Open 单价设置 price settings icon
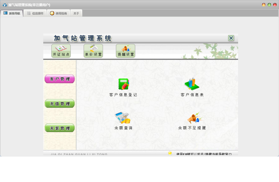The height and width of the screenshot is (182, 279). (93, 51)
